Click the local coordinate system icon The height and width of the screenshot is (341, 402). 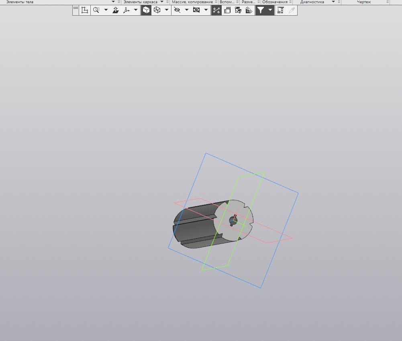[85, 10]
